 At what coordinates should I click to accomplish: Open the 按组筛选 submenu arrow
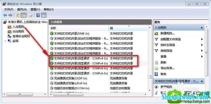[x=202, y=51]
